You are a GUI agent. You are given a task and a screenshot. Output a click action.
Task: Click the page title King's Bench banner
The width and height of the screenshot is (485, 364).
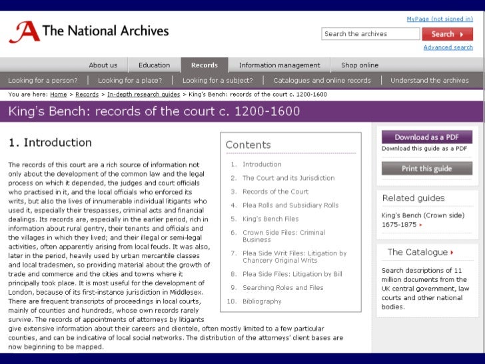(154, 111)
